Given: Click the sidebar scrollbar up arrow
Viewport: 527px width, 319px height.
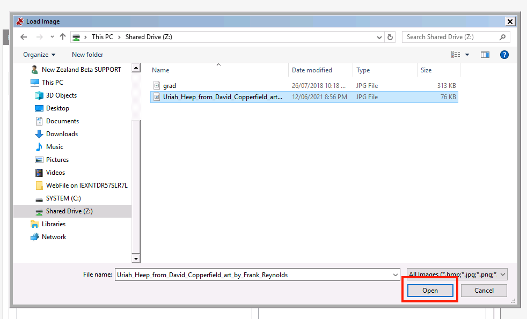Looking at the screenshot, I should tap(136, 68).
